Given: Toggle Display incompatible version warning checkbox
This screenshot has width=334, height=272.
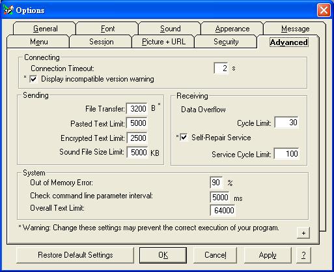Looking at the screenshot, I should pos(33,79).
